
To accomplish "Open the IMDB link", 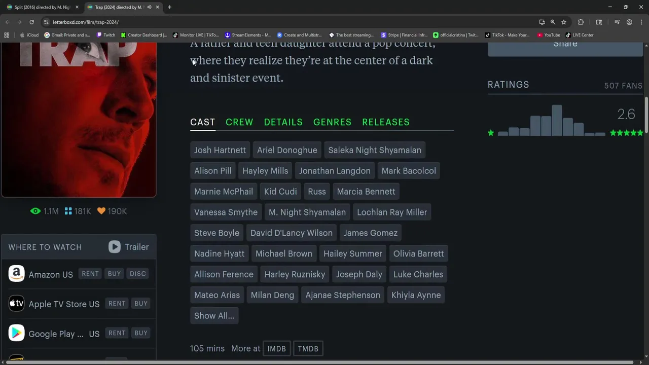I will tap(276, 349).
